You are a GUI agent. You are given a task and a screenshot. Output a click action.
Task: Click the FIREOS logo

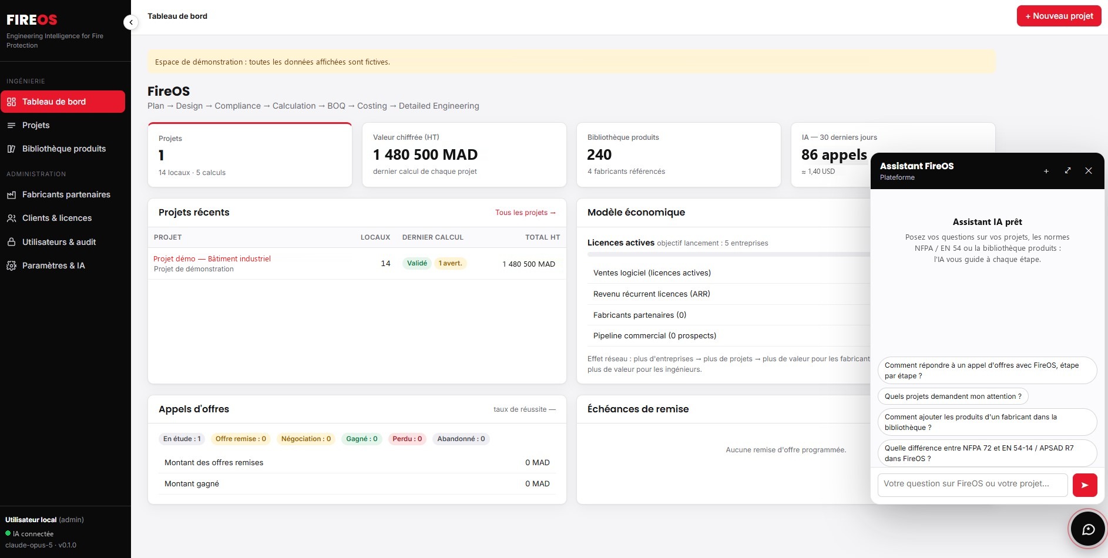point(32,20)
